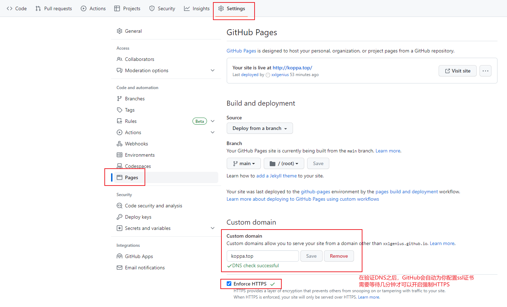Image resolution: width=507 pixels, height=307 pixels.
Task: Open the github-pages environment link
Action: tap(316, 192)
